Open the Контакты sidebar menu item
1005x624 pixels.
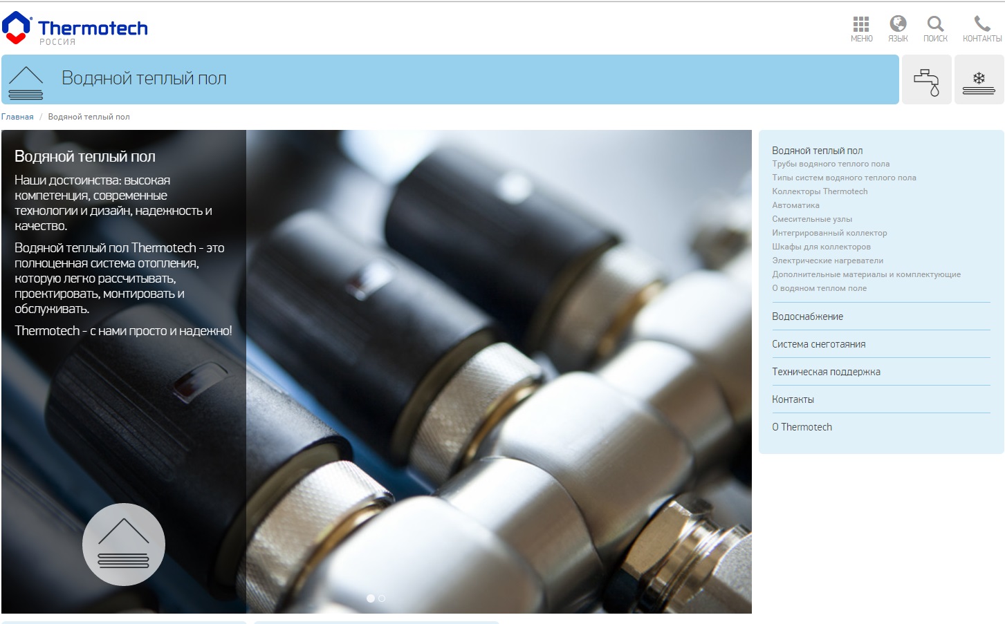pos(793,399)
